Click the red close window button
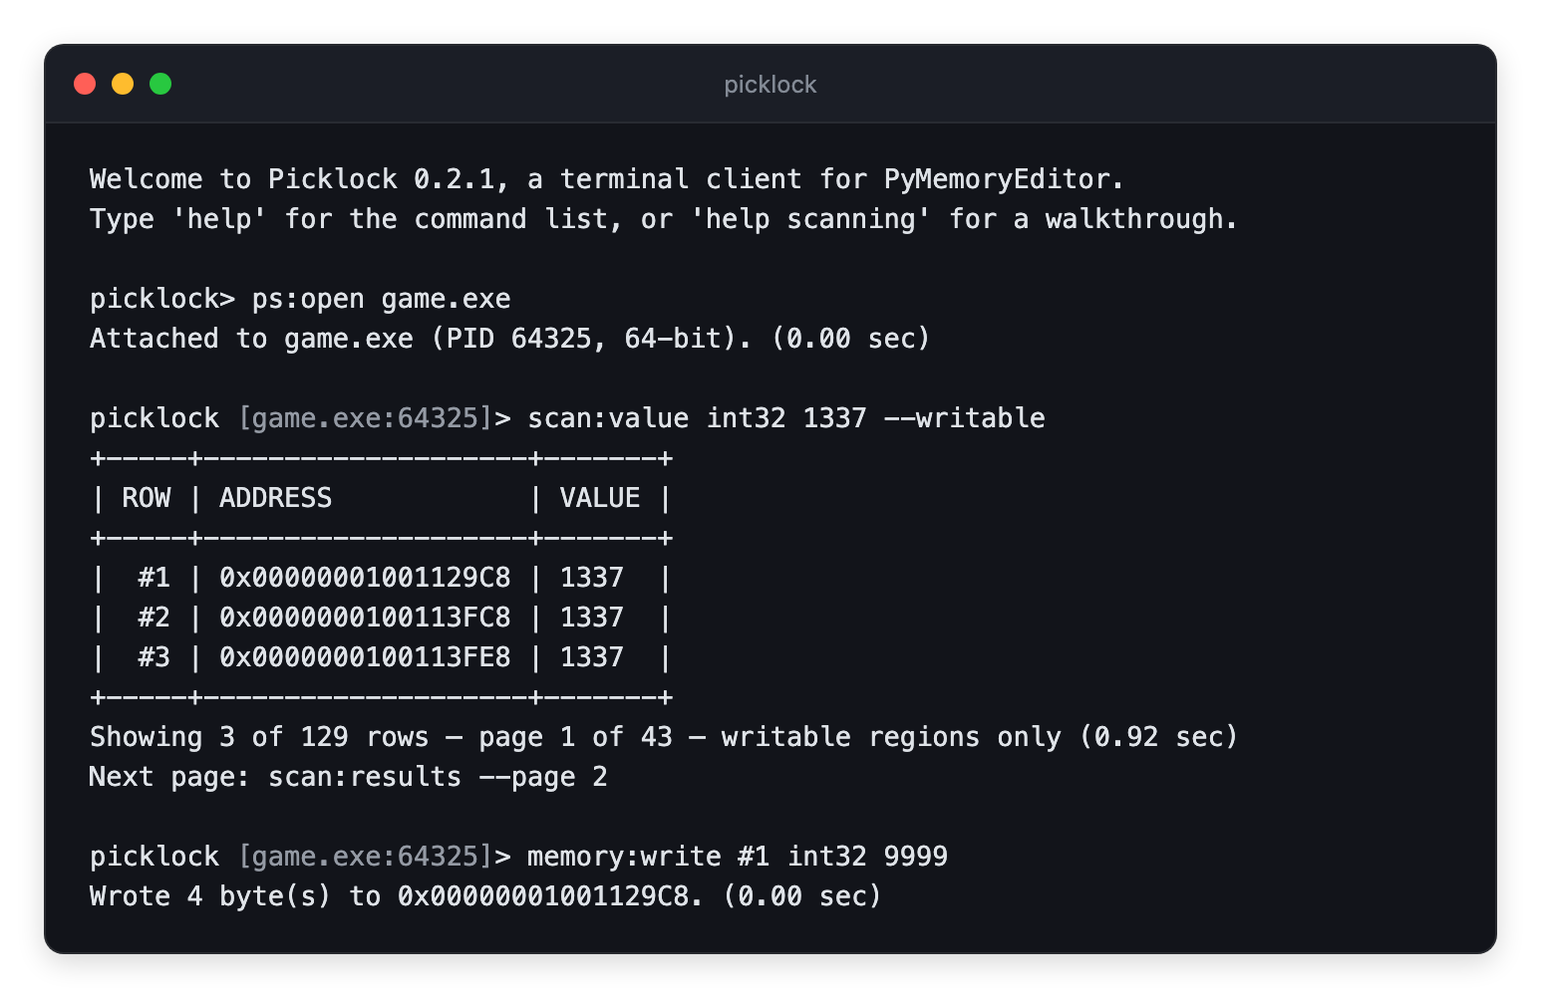The image size is (1541, 996). pos(85,84)
